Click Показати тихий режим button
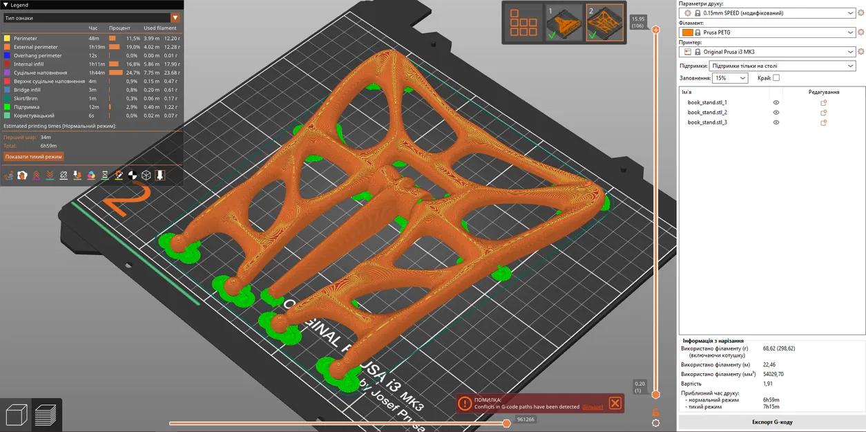Image resolution: width=866 pixels, height=432 pixels. tap(34, 157)
